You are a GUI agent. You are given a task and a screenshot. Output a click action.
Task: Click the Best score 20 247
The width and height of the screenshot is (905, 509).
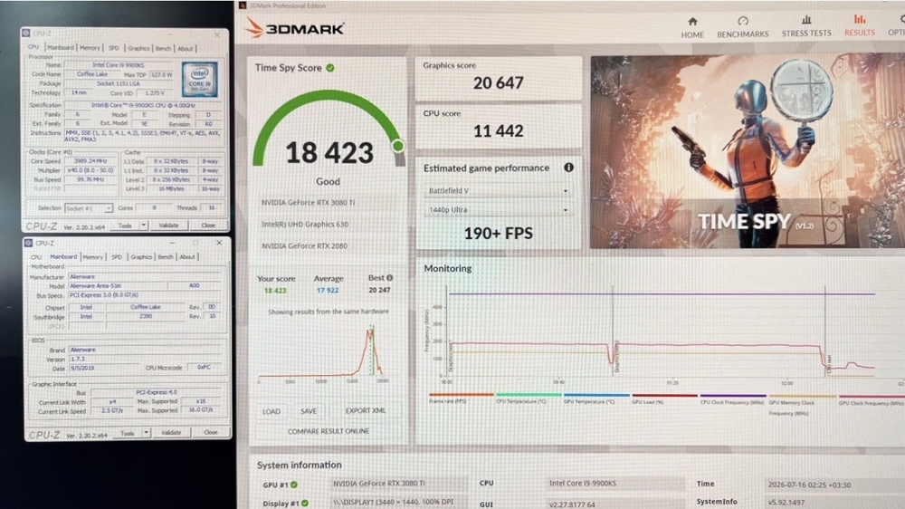click(x=379, y=290)
